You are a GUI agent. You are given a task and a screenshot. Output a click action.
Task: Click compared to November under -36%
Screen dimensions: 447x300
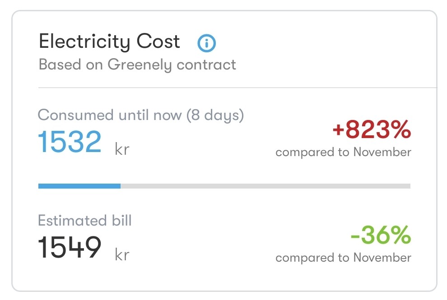[x=343, y=258]
